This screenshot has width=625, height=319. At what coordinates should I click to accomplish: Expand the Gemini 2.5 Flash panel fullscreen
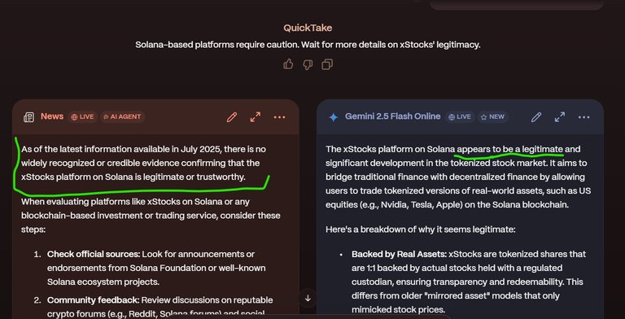point(560,117)
